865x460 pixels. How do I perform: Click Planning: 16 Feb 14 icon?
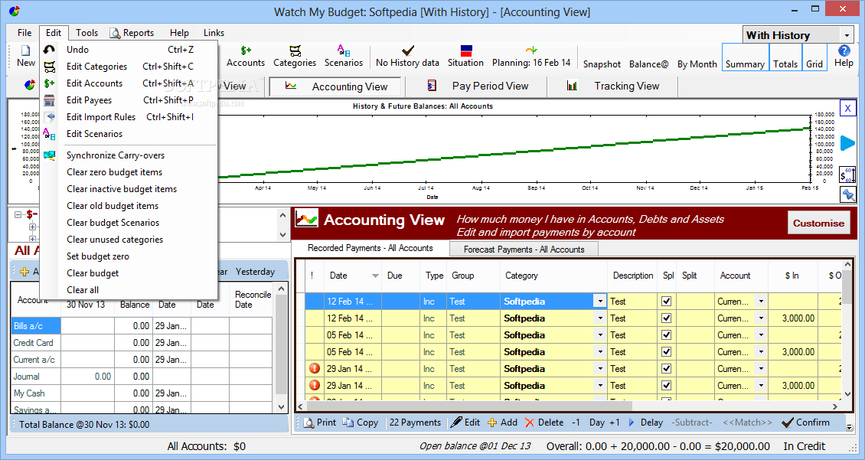tap(531, 51)
